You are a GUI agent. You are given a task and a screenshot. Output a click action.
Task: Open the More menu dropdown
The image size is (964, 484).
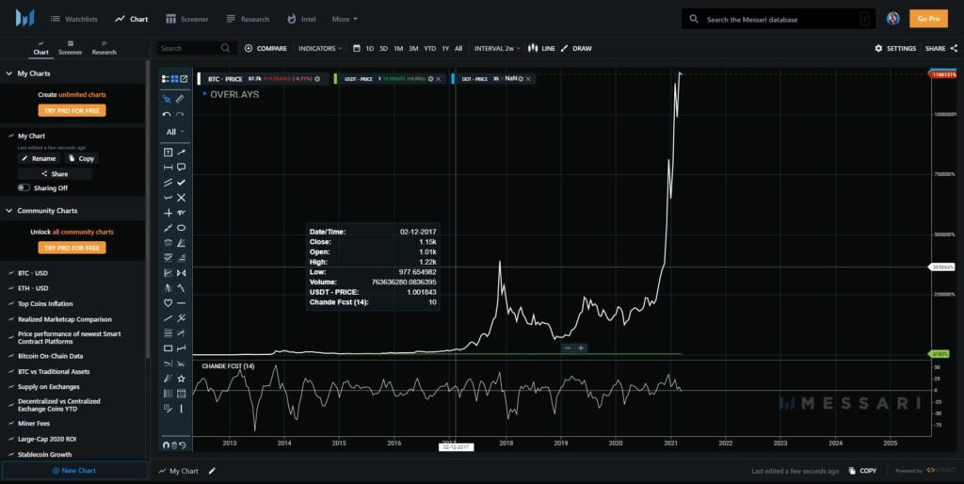345,19
